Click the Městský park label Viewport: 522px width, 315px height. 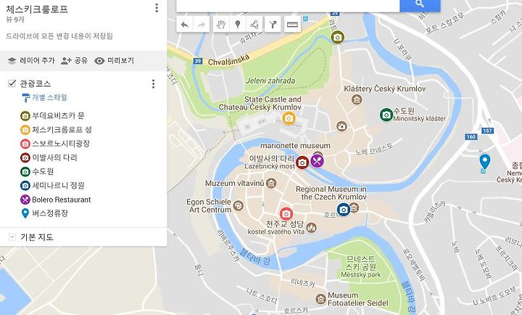361,275
